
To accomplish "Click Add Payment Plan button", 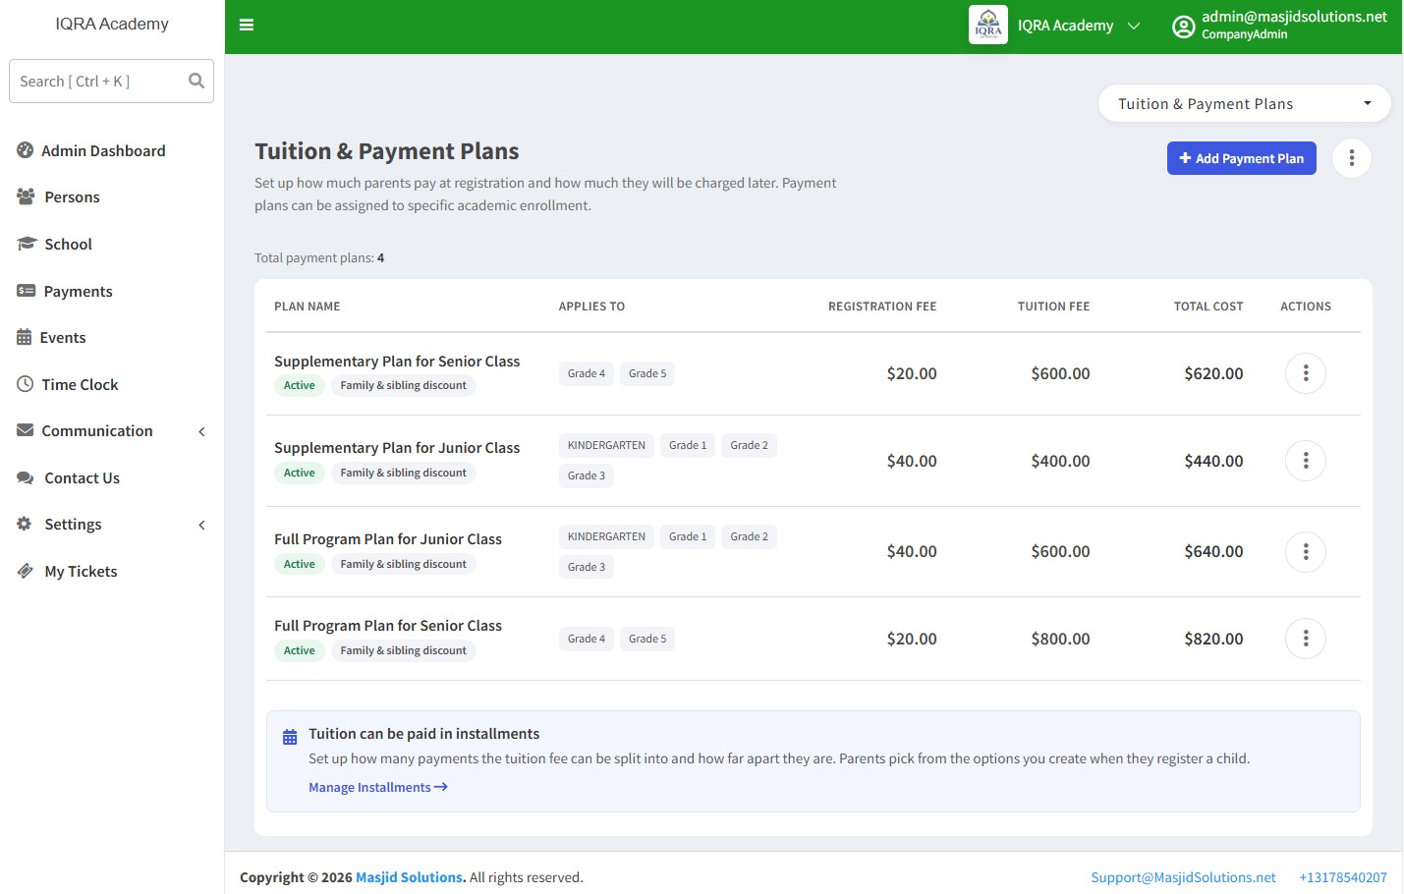I will [1242, 158].
